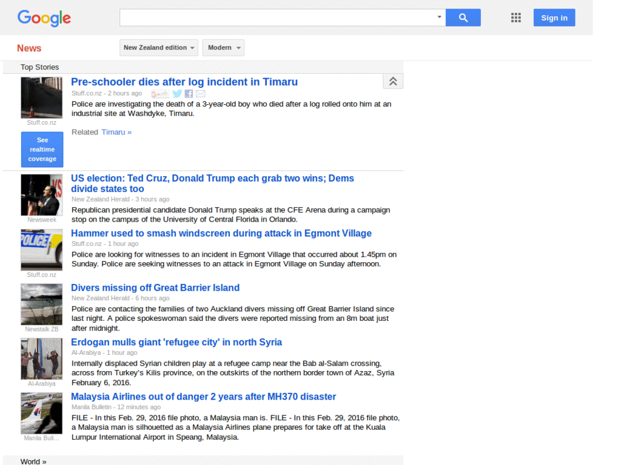Click 'Manila Bulletin - 12 minutes ago'

coord(116,407)
